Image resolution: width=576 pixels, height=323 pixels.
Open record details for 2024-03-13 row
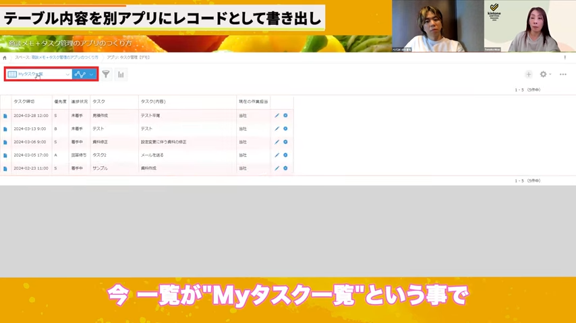[x=5, y=129]
